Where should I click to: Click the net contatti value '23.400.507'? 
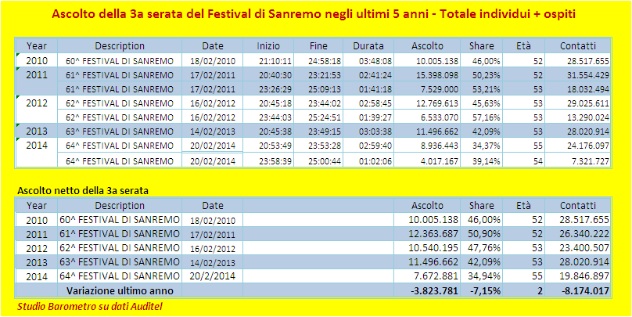tap(585, 248)
